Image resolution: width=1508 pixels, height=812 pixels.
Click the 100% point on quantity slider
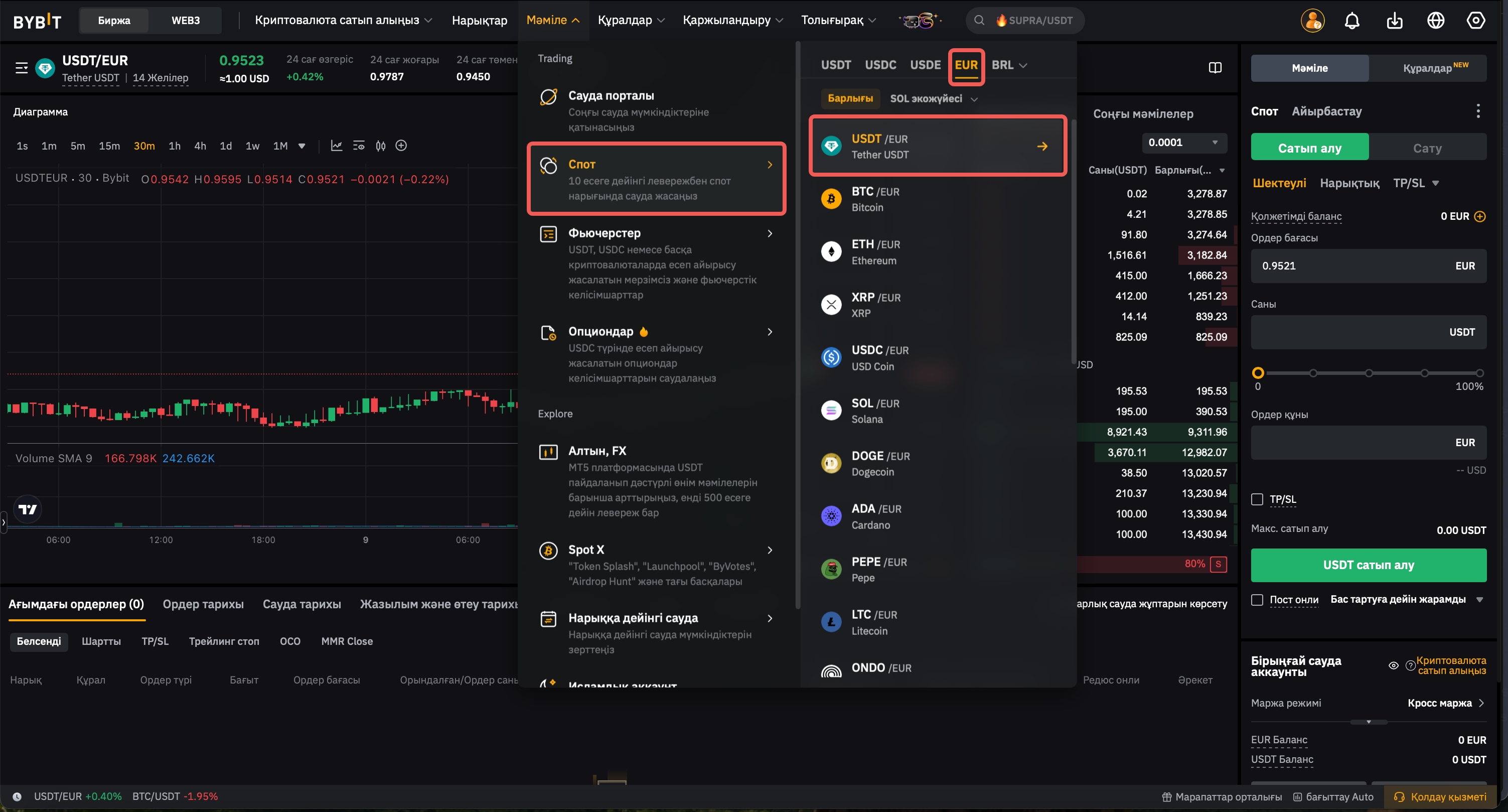pos(1479,373)
